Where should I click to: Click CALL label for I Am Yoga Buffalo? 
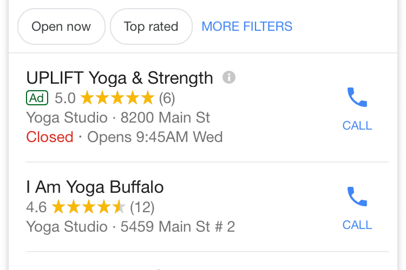[x=357, y=225]
